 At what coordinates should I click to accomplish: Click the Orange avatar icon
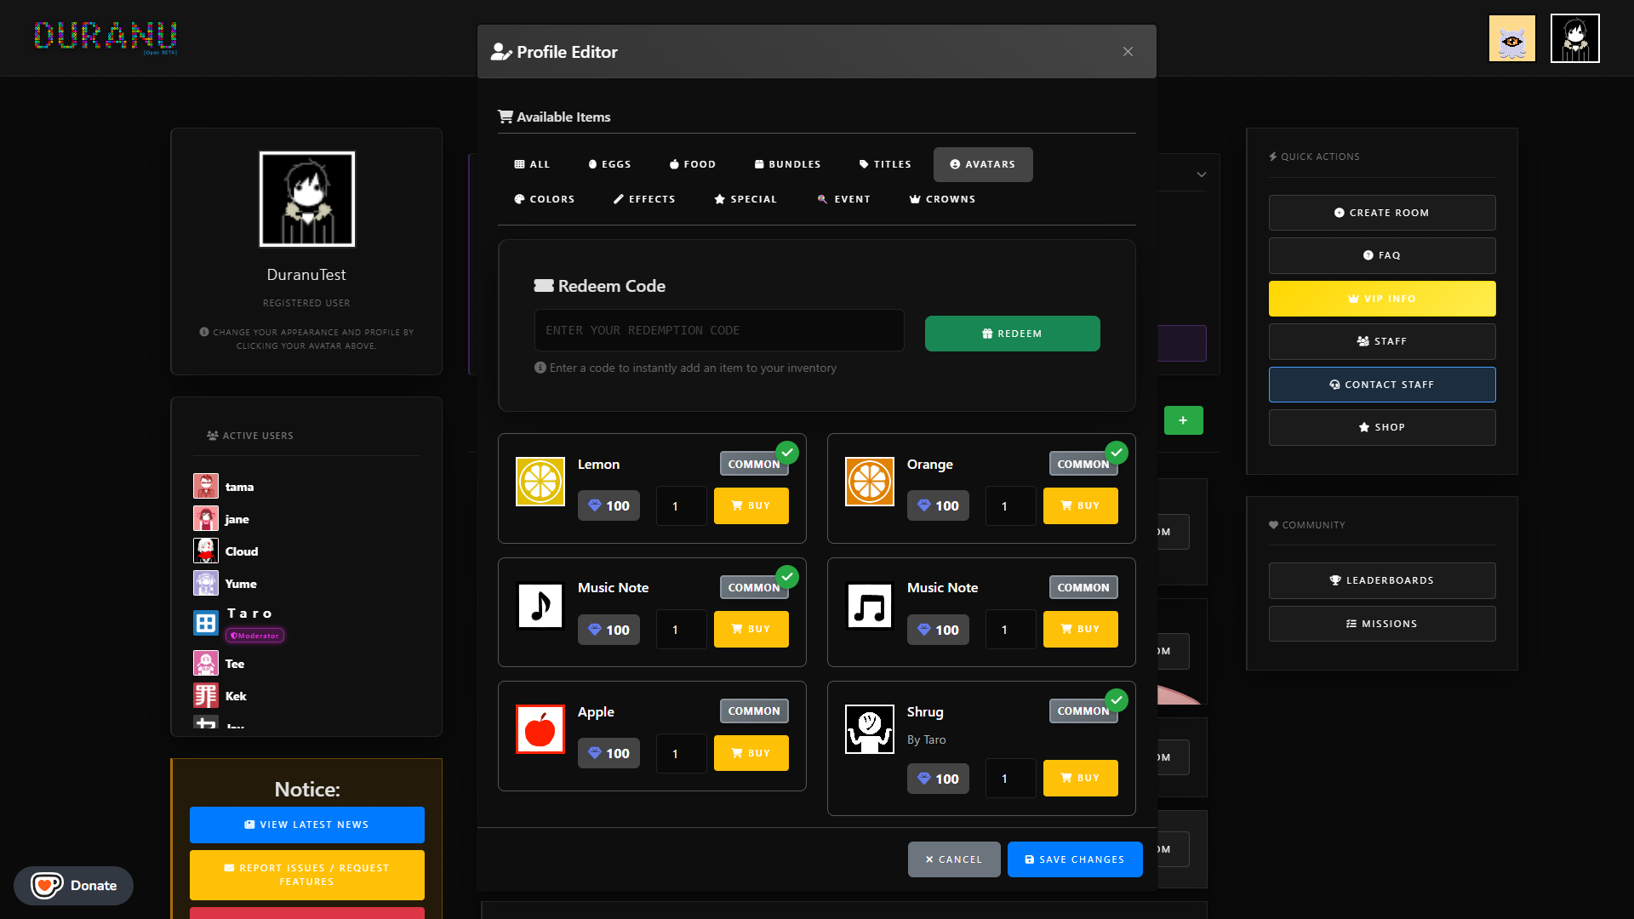pyautogui.click(x=869, y=482)
